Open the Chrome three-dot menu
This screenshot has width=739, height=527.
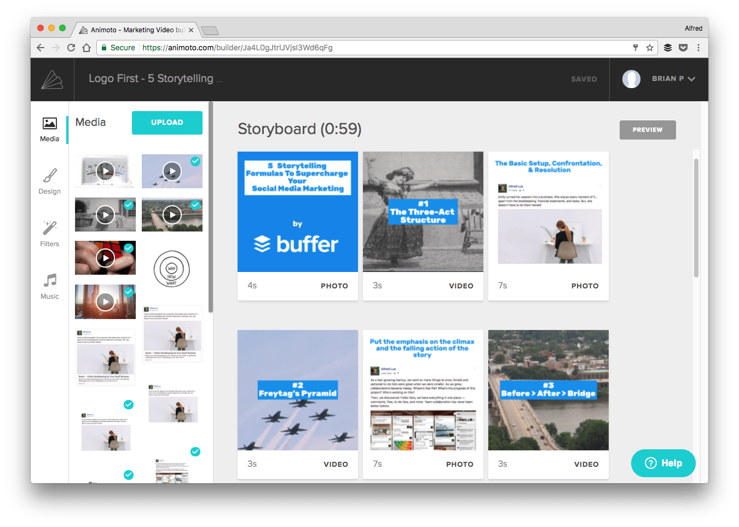[x=698, y=48]
